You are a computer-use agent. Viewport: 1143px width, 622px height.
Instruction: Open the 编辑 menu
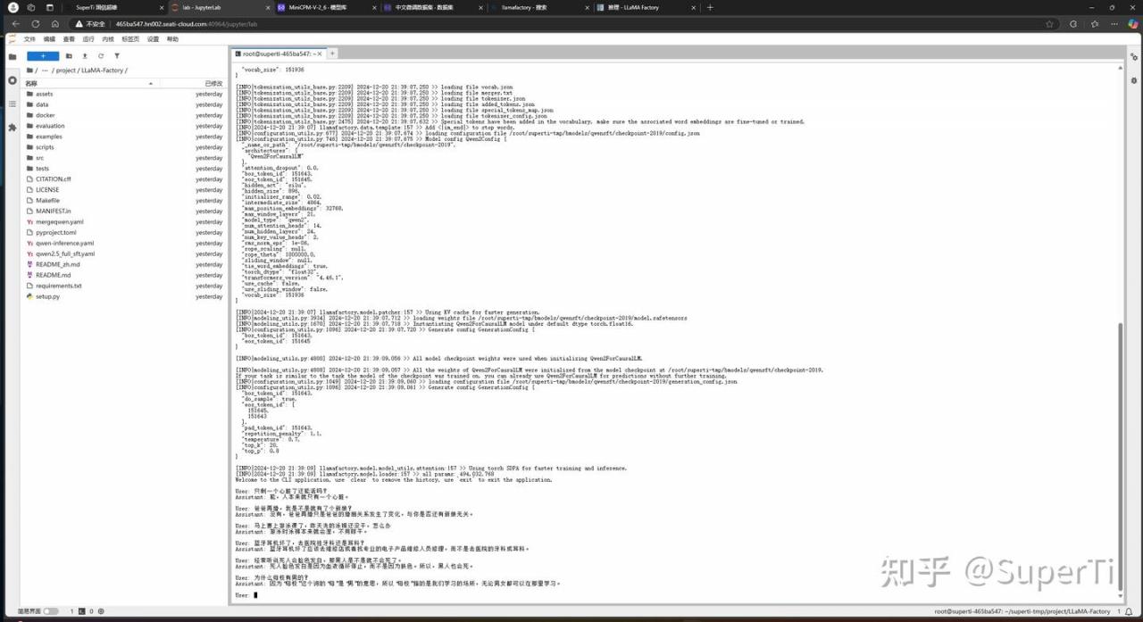49,39
